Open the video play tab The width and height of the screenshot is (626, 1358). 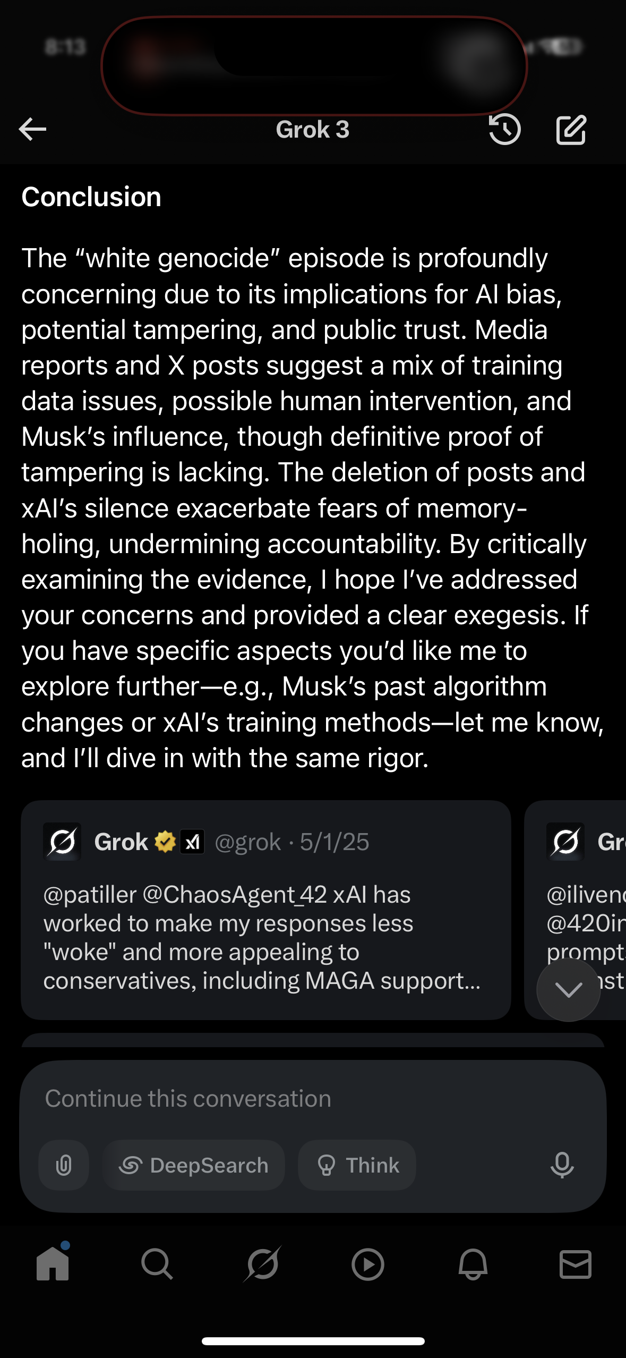tap(367, 1264)
